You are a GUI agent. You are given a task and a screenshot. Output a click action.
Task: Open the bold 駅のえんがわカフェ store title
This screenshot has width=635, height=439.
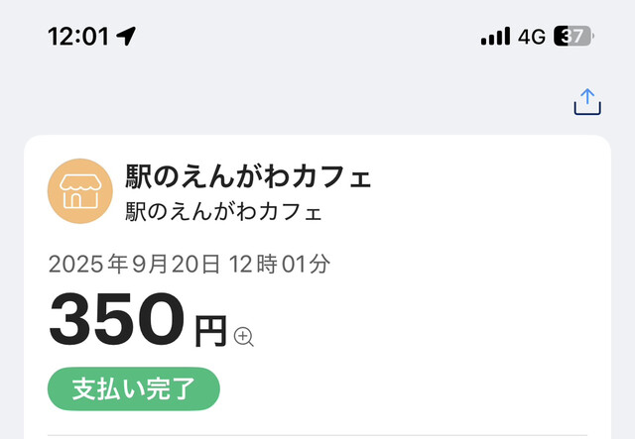click(248, 178)
